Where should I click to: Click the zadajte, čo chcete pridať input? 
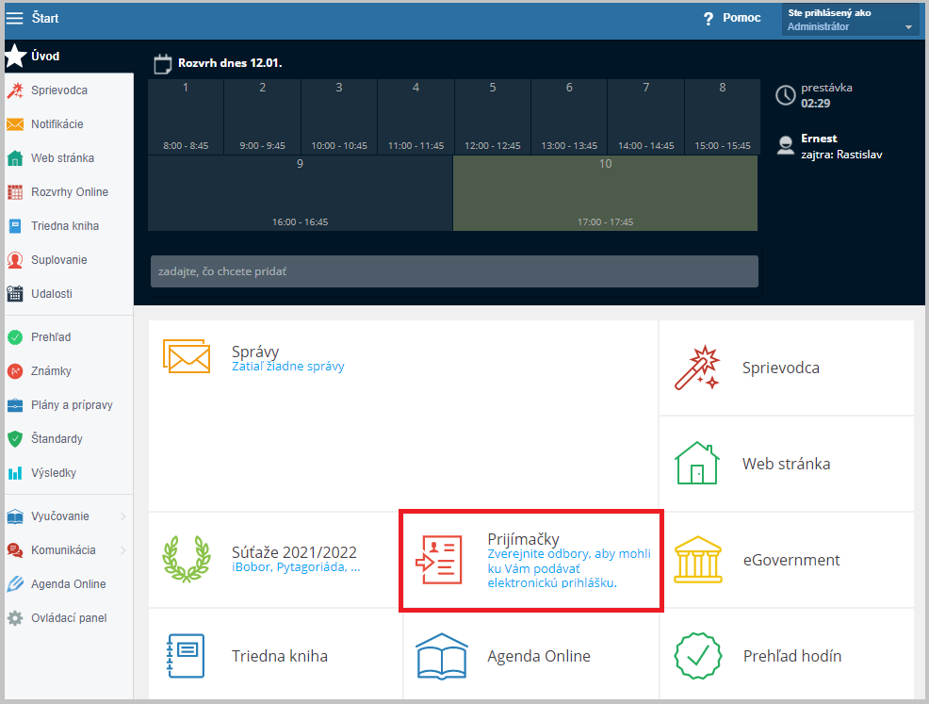(x=454, y=272)
